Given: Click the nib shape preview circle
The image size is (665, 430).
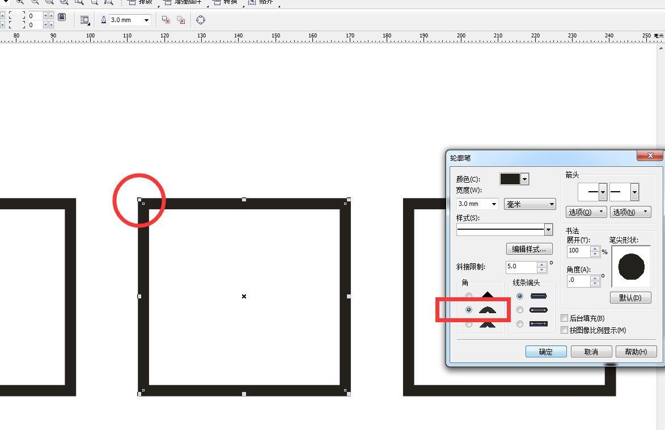Looking at the screenshot, I should click(x=631, y=266).
